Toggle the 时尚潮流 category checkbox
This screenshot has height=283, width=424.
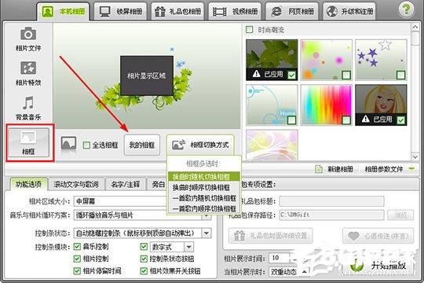point(249,30)
